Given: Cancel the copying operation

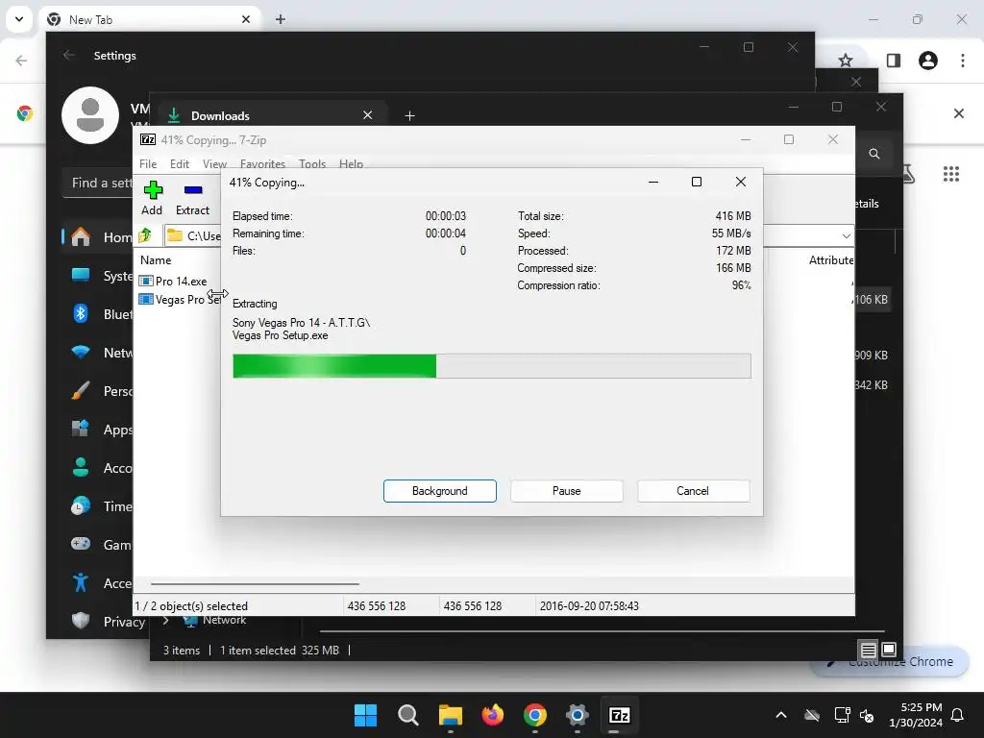Looking at the screenshot, I should click(693, 491).
